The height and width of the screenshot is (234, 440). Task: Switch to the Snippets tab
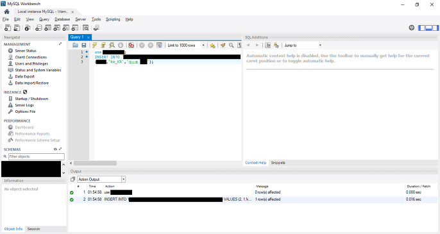point(278,163)
